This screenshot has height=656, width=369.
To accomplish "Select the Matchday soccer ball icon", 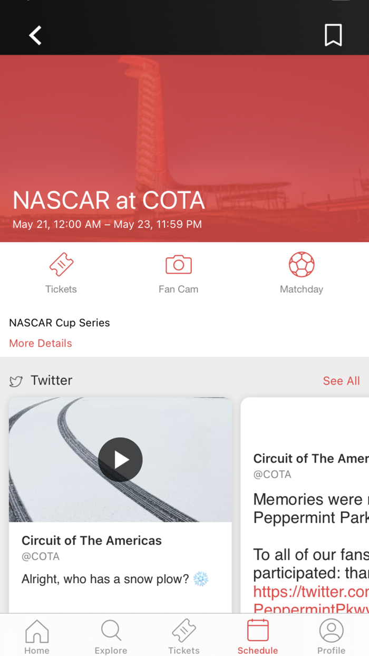I will (x=302, y=264).
